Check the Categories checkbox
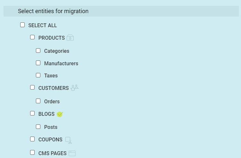This screenshot has width=241, height=158. pos(38,51)
